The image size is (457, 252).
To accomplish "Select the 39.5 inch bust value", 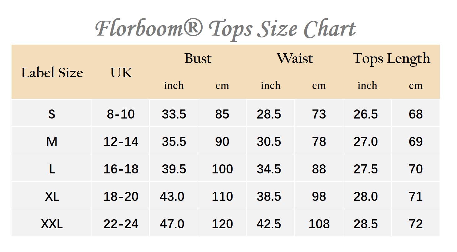I will (x=174, y=169).
